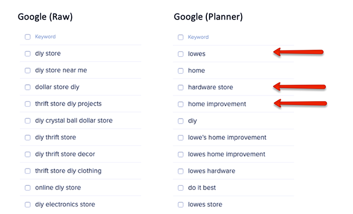The height and width of the screenshot is (214, 353).
Task: Tick the 'home improvement' checkbox
Action: click(x=180, y=104)
